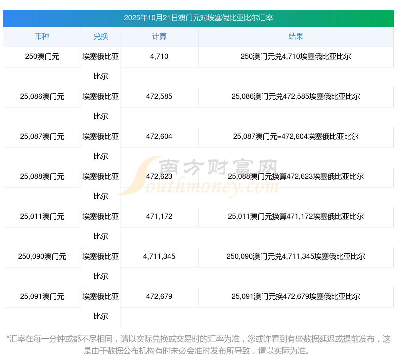The width and height of the screenshot is (397, 361).
Task: Select the 兑换 column header
Action: click(x=101, y=36)
